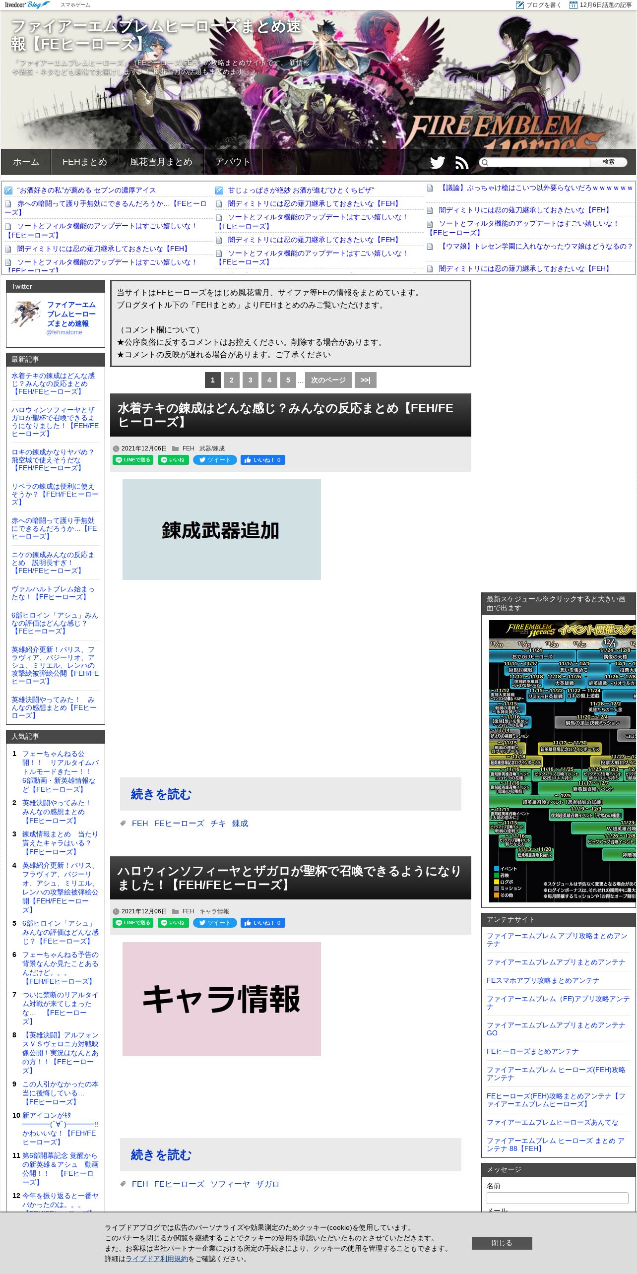Open アバウト nav tab
This screenshot has width=637, height=1274.
pyautogui.click(x=233, y=162)
